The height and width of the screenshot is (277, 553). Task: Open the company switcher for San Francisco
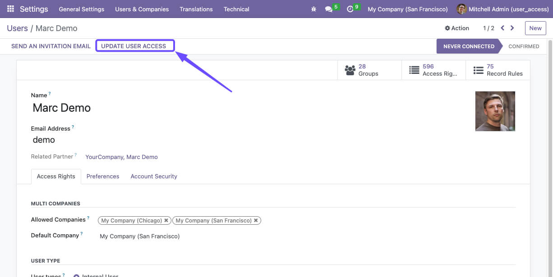(x=407, y=9)
